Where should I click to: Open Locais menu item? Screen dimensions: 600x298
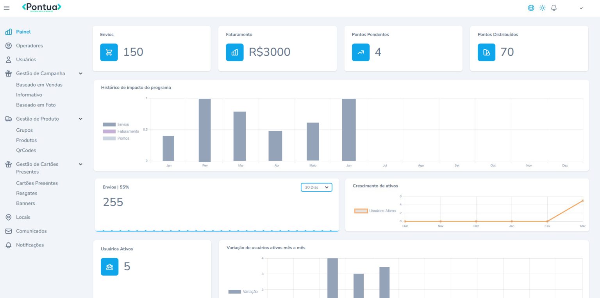[23, 217]
